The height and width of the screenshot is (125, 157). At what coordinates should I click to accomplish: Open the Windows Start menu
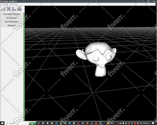pos(2,123)
